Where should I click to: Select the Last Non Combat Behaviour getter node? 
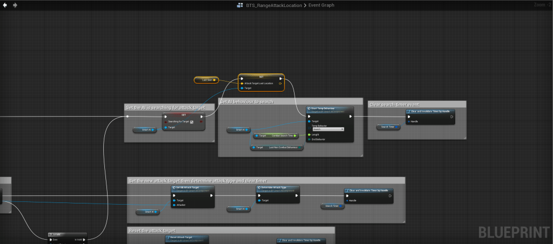[x=276, y=147]
